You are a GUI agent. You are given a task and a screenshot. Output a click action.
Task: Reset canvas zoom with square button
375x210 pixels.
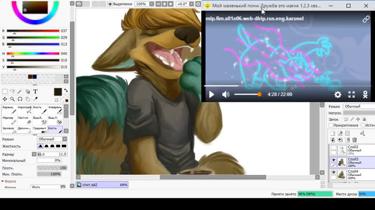tap(171, 4)
